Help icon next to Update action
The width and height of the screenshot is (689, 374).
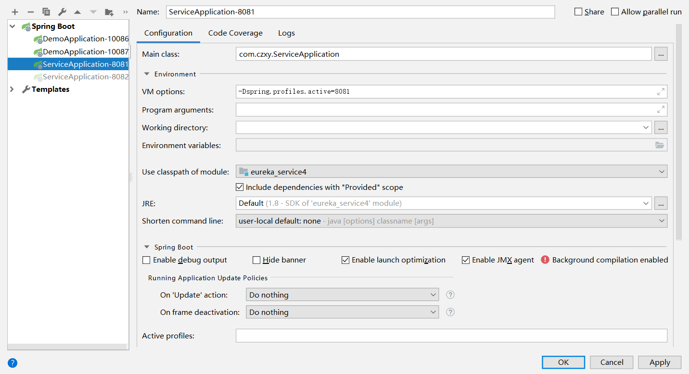point(450,295)
